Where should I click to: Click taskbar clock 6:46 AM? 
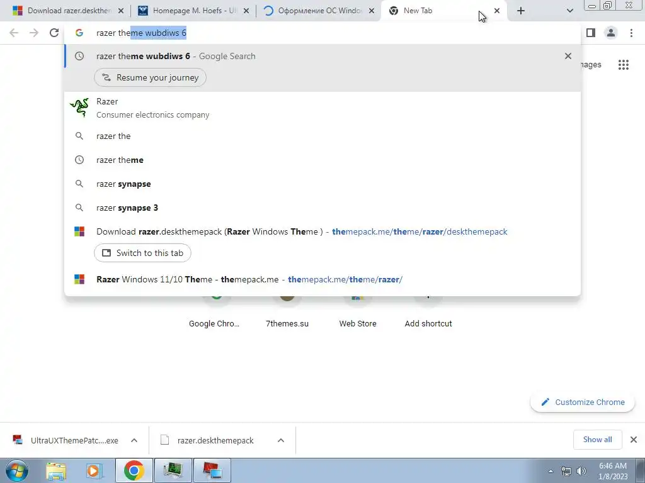(613, 471)
